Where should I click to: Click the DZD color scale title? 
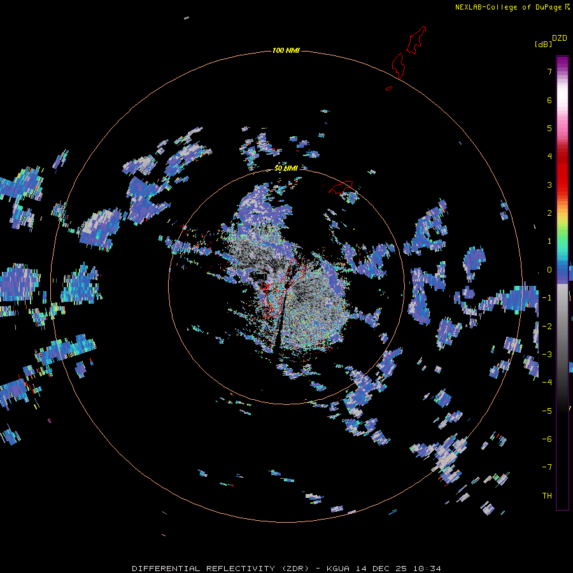tap(560, 38)
